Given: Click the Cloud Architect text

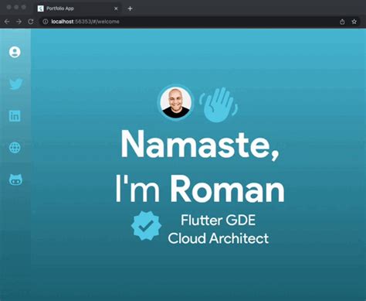Looking at the screenshot, I should (219, 238).
